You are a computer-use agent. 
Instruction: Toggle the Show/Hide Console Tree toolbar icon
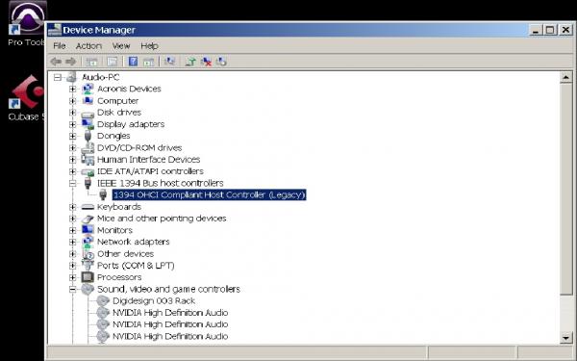coord(91,62)
